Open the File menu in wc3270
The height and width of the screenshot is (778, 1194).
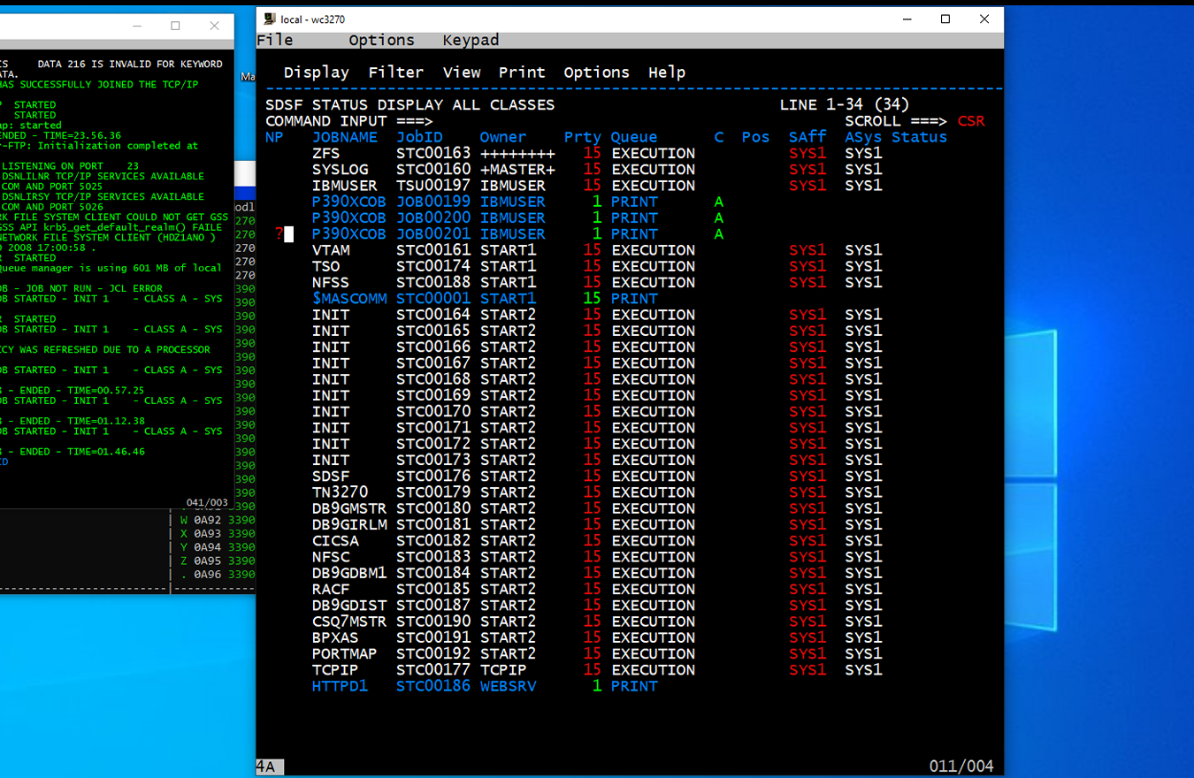274,40
